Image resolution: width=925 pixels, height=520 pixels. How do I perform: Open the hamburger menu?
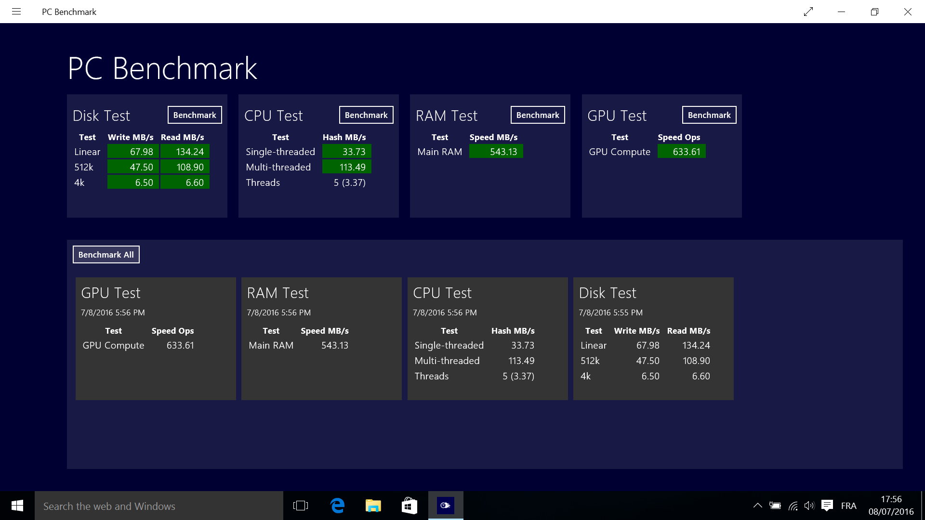point(16,12)
